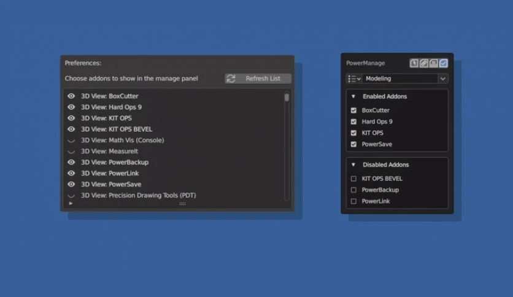This screenshot has height=297, width=513.
Task: Click the 'Hard Ops 9' label in Enabled Addons
Action: click(377, 121)
